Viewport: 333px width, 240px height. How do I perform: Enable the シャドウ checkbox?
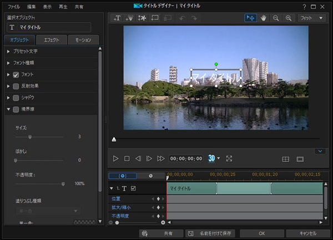(16, 98)
